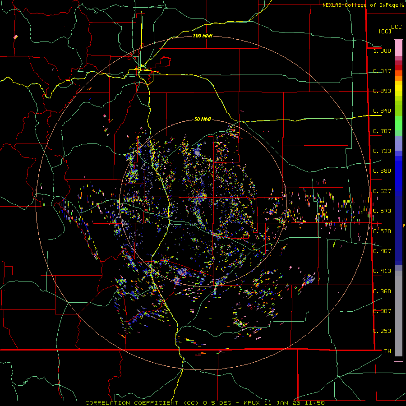406x406 pixels.
Task: Click the 0.680 scale value
Action: coord(382,171)
